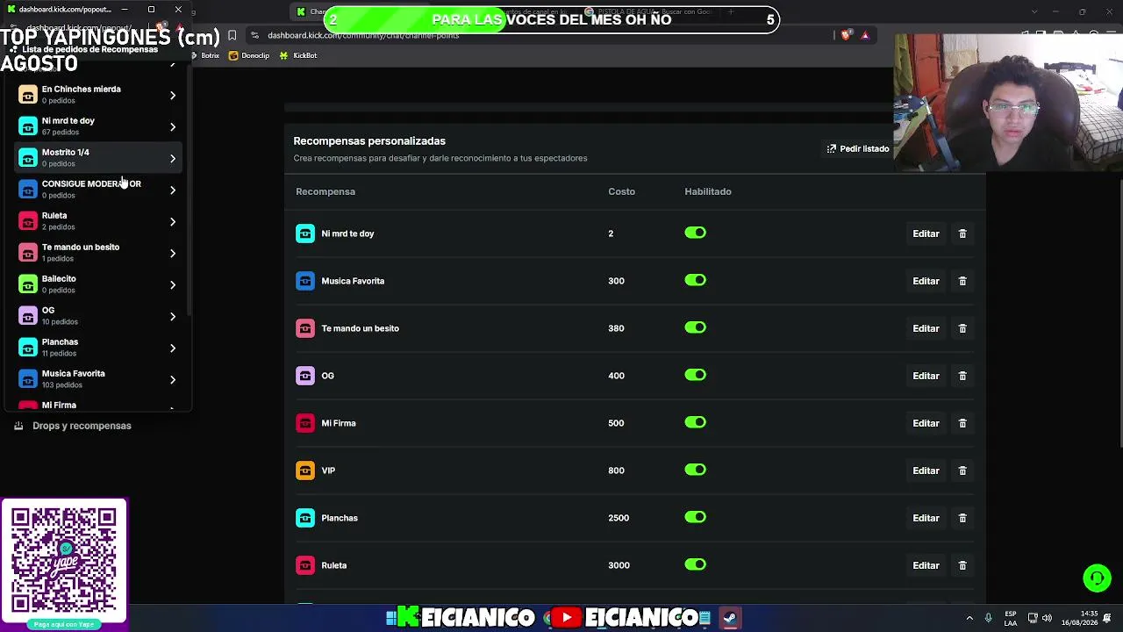Viewport: 1123px width, 632px height.
Task: Click Editar in the VIP row
Action: (x=926, y=470)
